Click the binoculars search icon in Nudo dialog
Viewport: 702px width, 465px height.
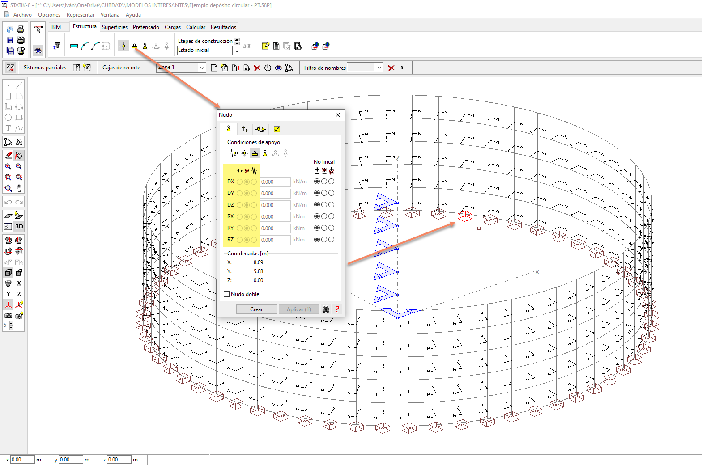click(x=326, y=309)
